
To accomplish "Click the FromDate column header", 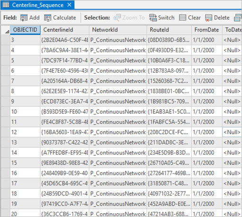I will click(207, 30).
